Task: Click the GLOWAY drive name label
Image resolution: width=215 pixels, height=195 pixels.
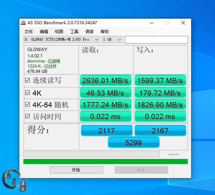Action: coord(37,49)
